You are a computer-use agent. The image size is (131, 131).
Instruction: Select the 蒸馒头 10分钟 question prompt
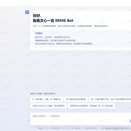(x=110, y=99)
